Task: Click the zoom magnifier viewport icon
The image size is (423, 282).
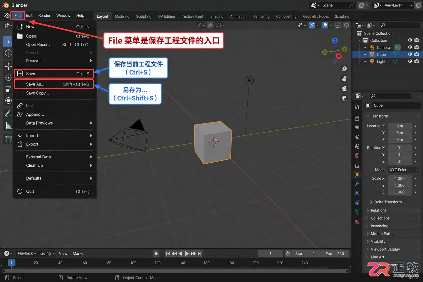Action: [344, 69]
